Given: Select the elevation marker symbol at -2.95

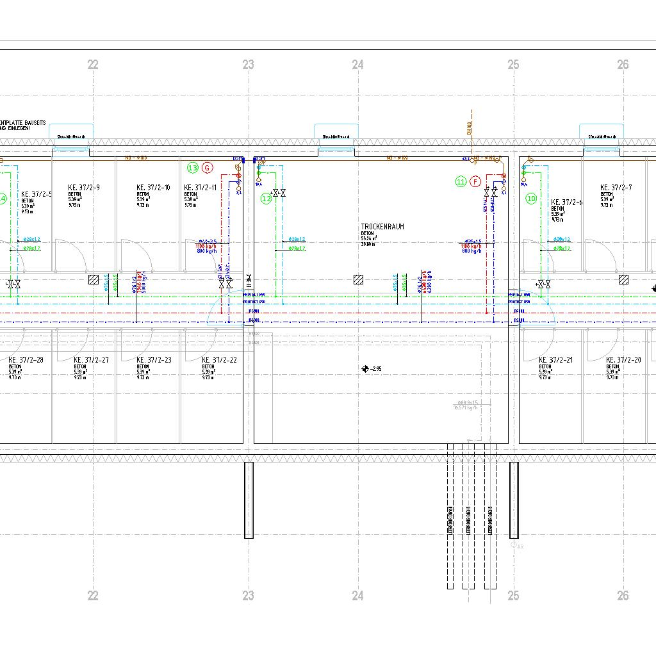Looking at the screenshot, I should [365, 368].
